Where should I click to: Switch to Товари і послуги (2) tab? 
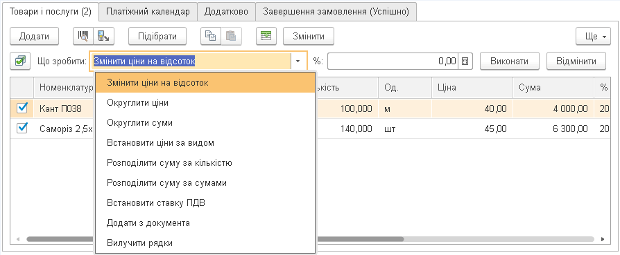coord(51,12)
